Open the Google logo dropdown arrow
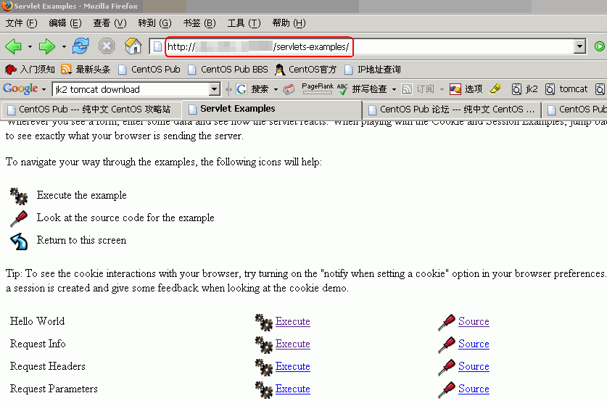This screenshot has height=401, width=607. (x=44, y=89)
